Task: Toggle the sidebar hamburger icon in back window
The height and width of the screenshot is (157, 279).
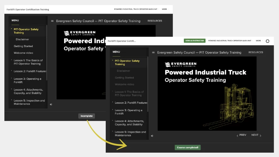Action: pos(52,21)
